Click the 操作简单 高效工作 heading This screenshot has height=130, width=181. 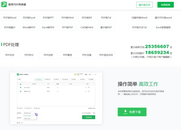tap(138, 84)
